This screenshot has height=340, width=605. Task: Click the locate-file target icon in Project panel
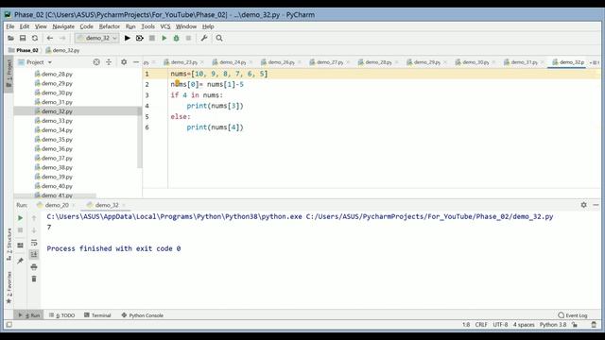click(96, 62)
